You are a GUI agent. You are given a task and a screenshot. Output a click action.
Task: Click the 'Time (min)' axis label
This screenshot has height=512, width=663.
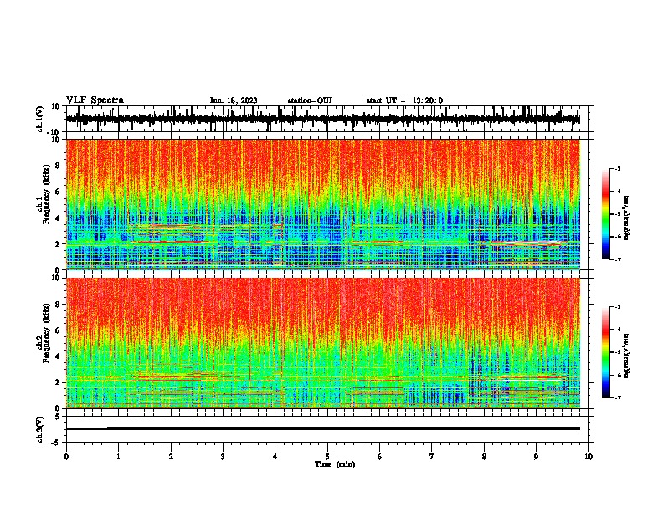[x=335, y=464]
